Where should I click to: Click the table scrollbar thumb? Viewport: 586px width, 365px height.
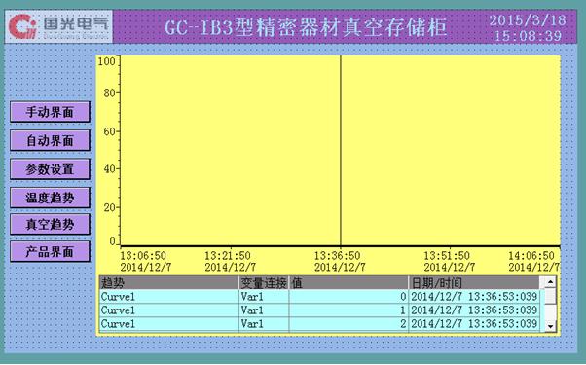click(550, 297)
